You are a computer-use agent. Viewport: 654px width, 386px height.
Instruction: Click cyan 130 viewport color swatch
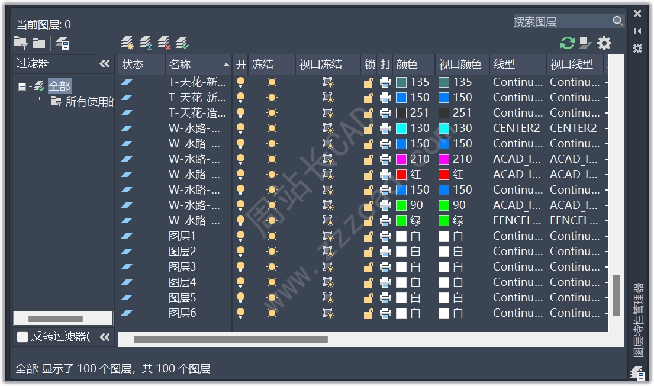click(444, 128)
